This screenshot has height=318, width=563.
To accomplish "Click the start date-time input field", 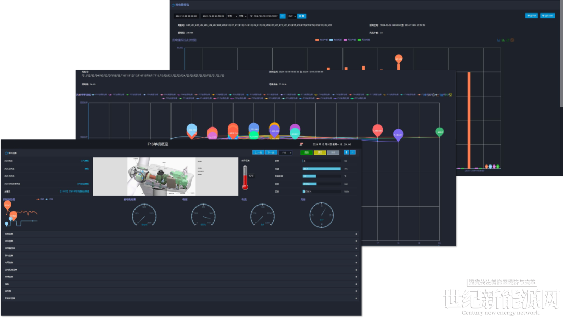I will [x=186, y=16].
